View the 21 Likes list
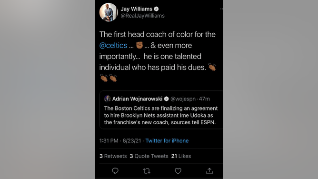 click(x=181, y=156)
